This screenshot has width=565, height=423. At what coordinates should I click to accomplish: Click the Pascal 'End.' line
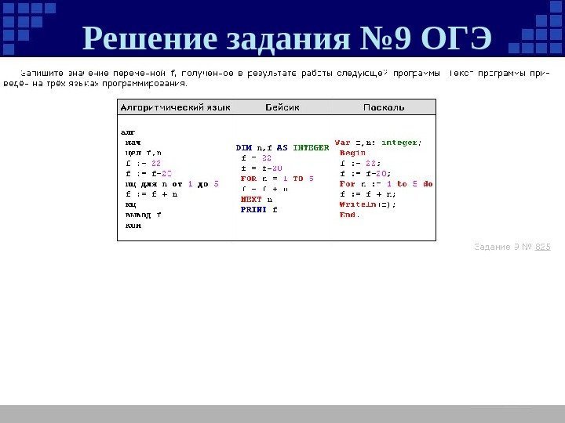pyautogui.click(x=349, y=215)
